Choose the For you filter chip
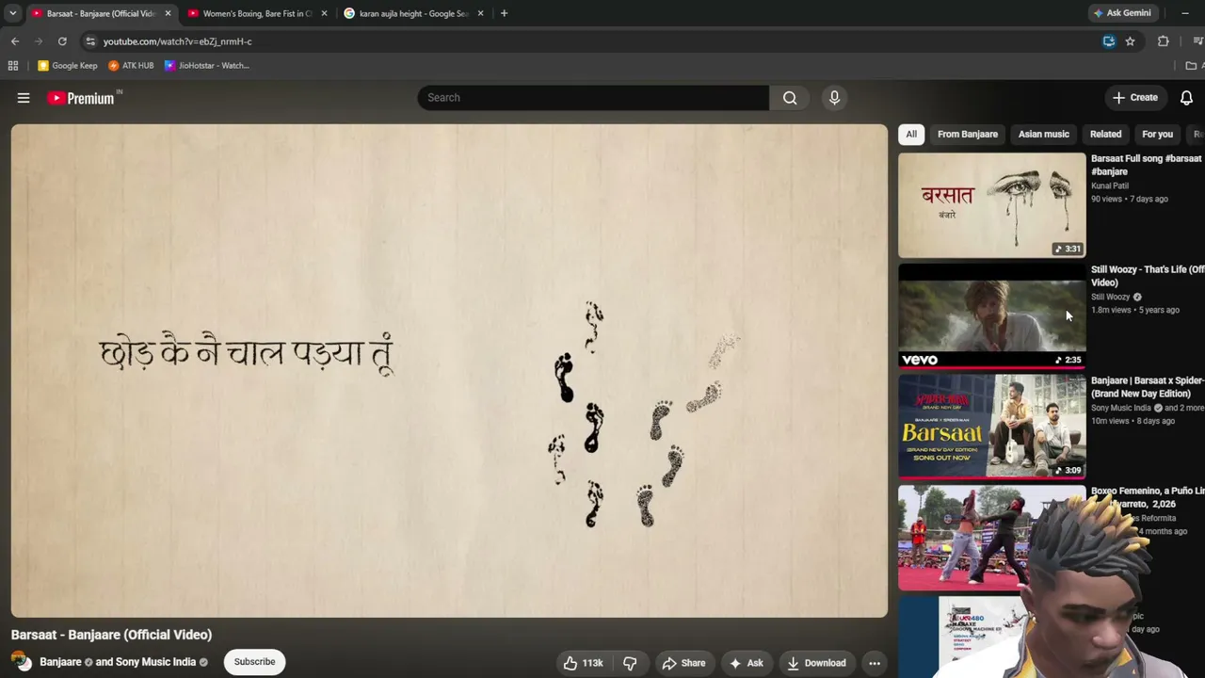This screenshot has height=678, width=1205. pos(1158,134)
